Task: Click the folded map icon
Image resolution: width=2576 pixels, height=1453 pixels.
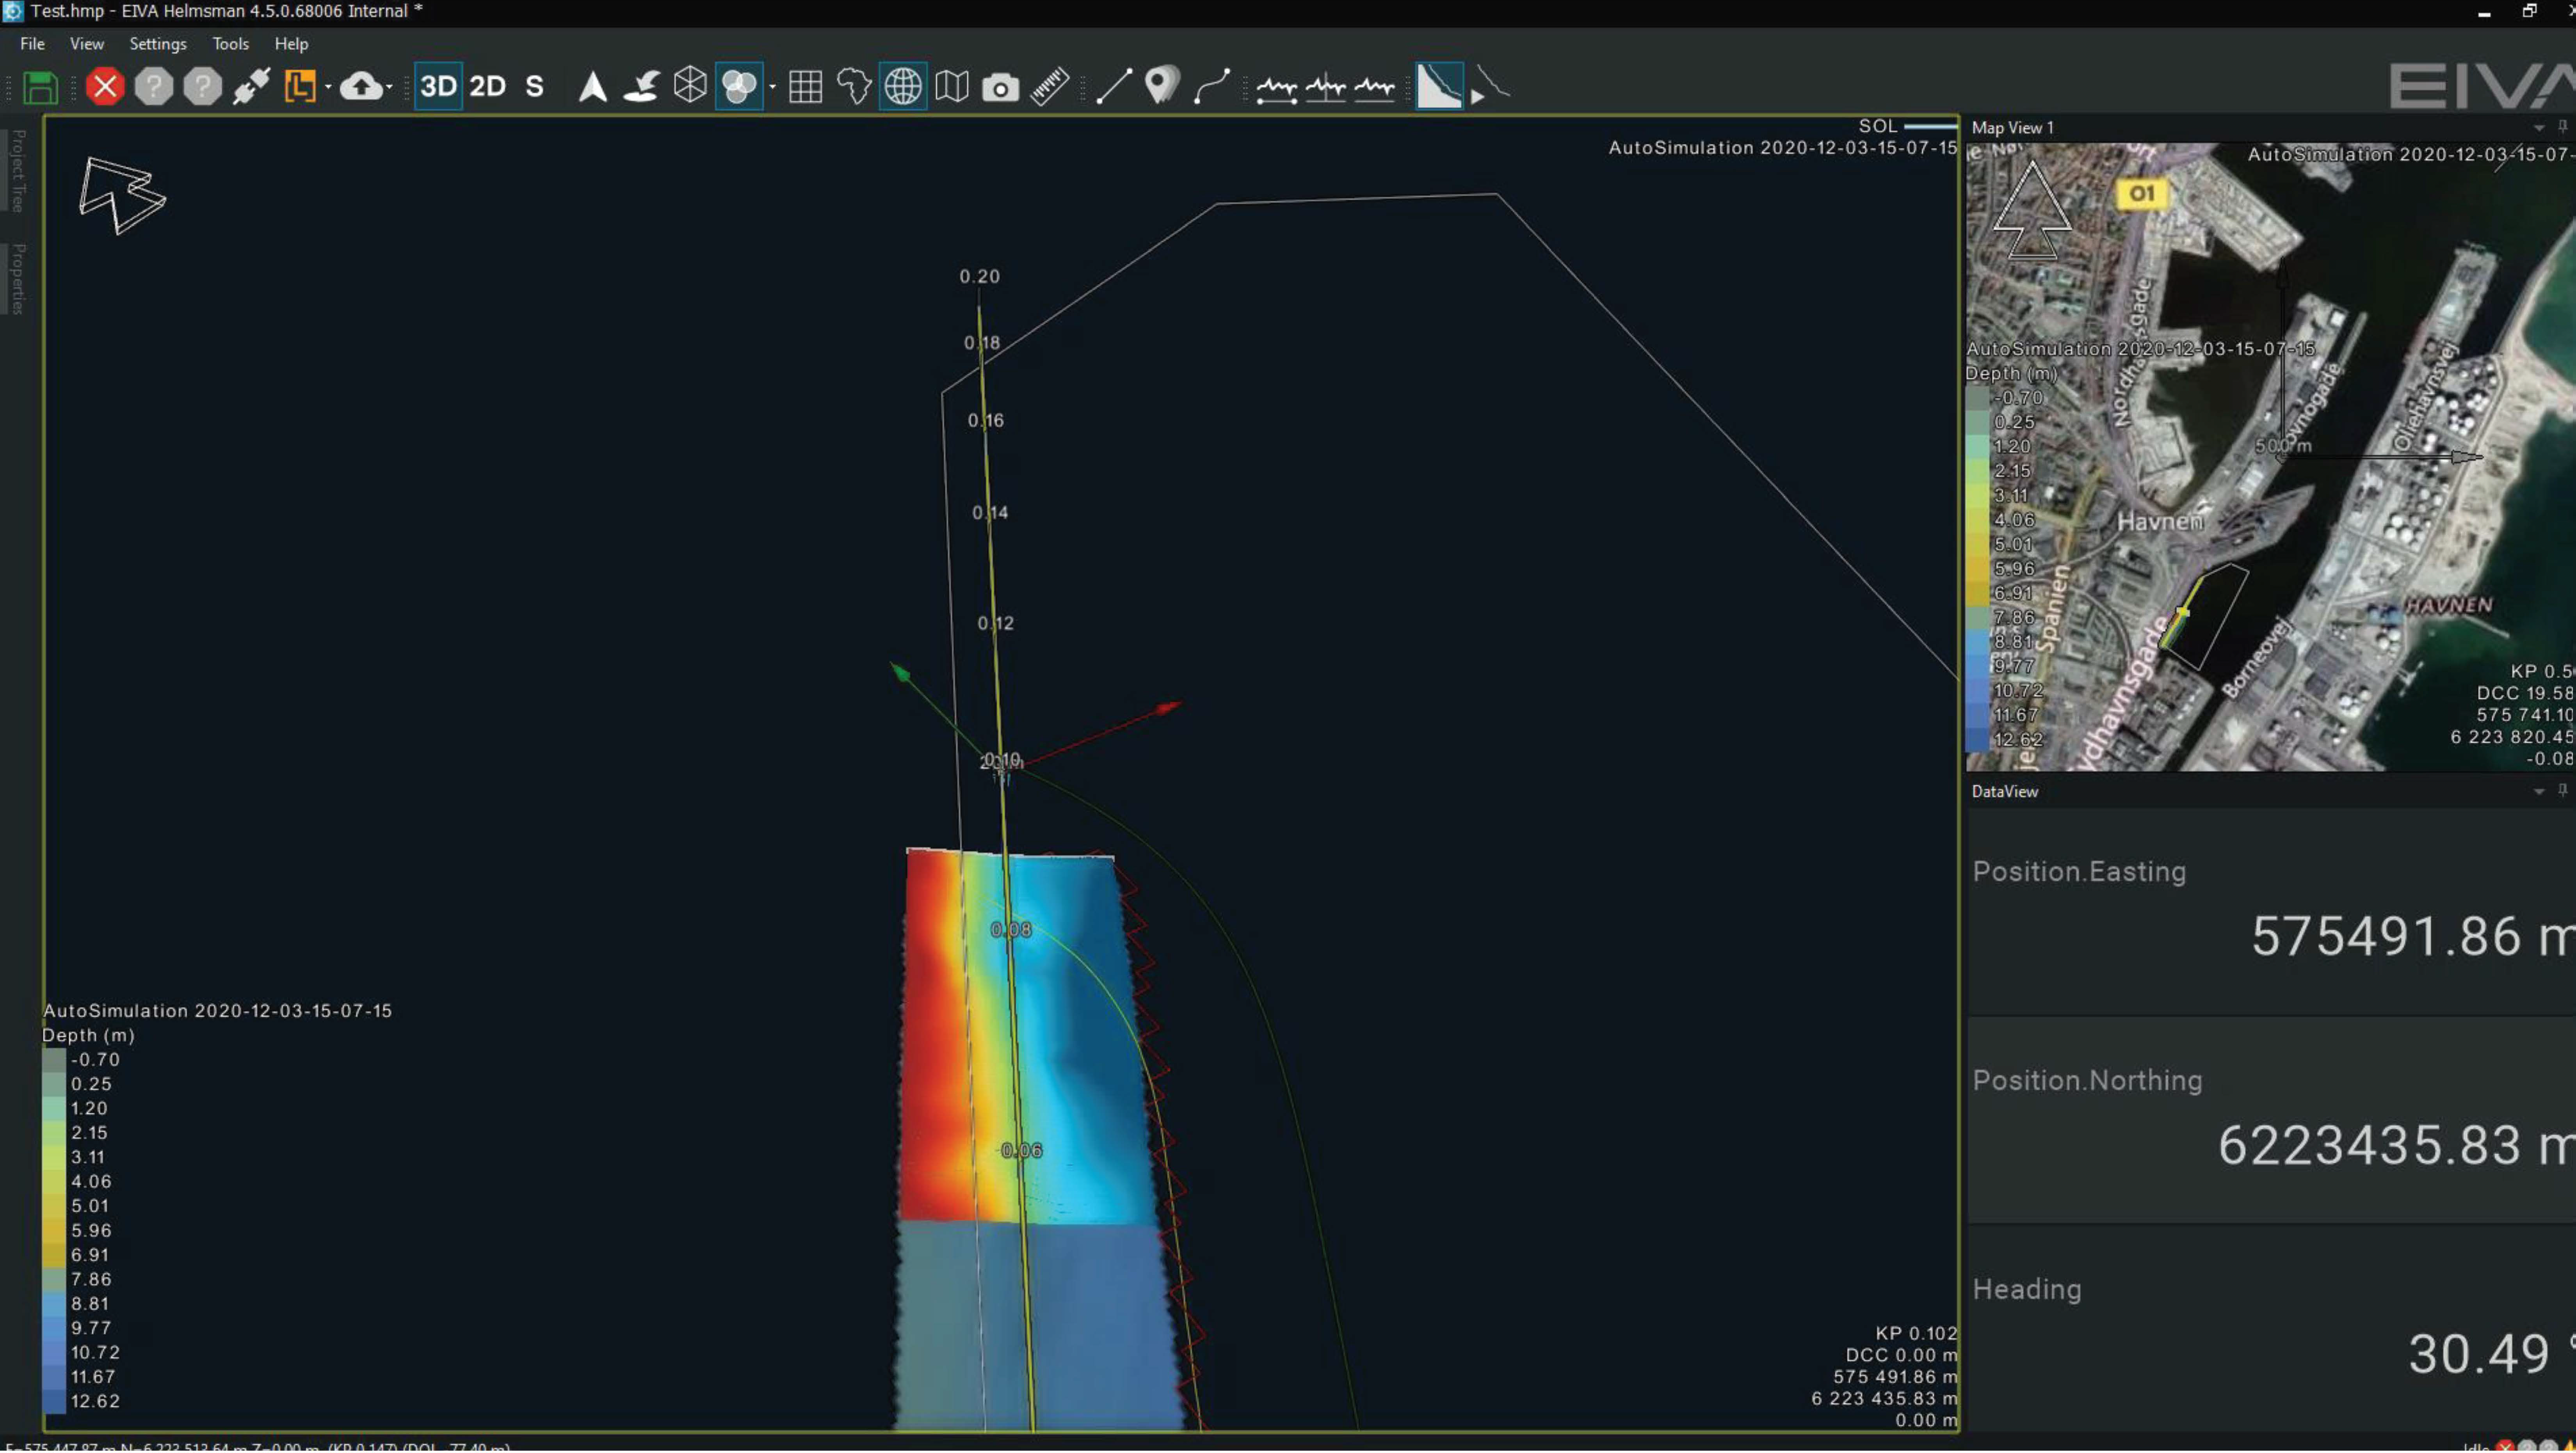Action: point(951,87)
